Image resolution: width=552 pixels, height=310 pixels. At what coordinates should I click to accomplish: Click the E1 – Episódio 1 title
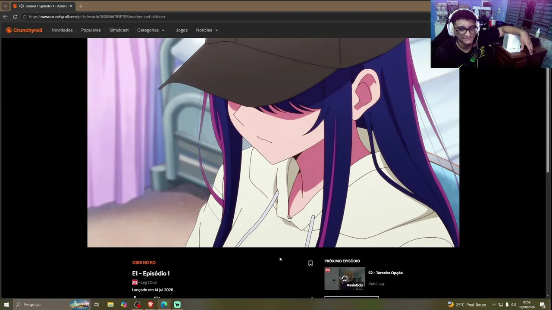(x=151, y=273)
